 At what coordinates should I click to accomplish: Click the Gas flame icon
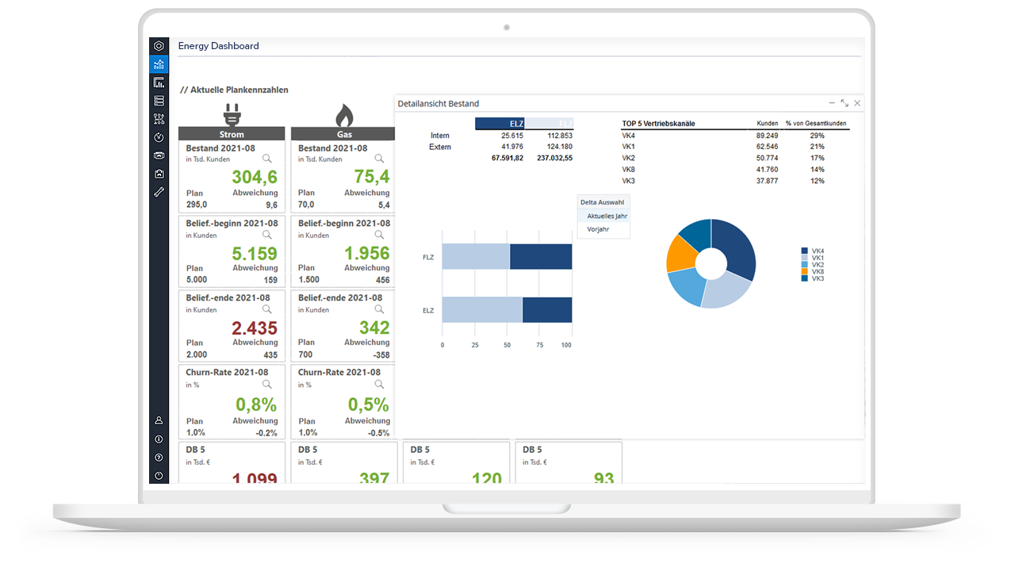[344, 115]
